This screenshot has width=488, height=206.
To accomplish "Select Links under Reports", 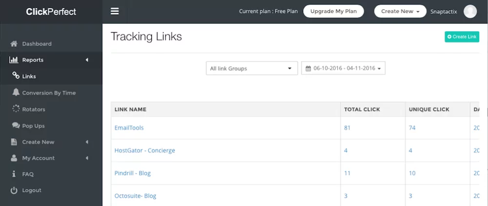I will [29, 76].
